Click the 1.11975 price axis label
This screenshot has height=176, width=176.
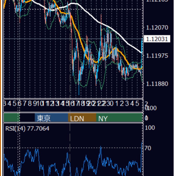point(157,56)
